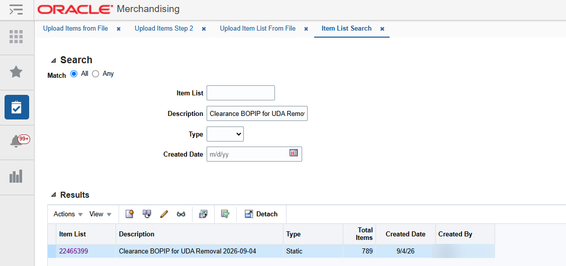Image resolution: width=566 pixels, height=266 pixels.
Task: Switch to Upload Items from File tab
Action: (75, 29)
